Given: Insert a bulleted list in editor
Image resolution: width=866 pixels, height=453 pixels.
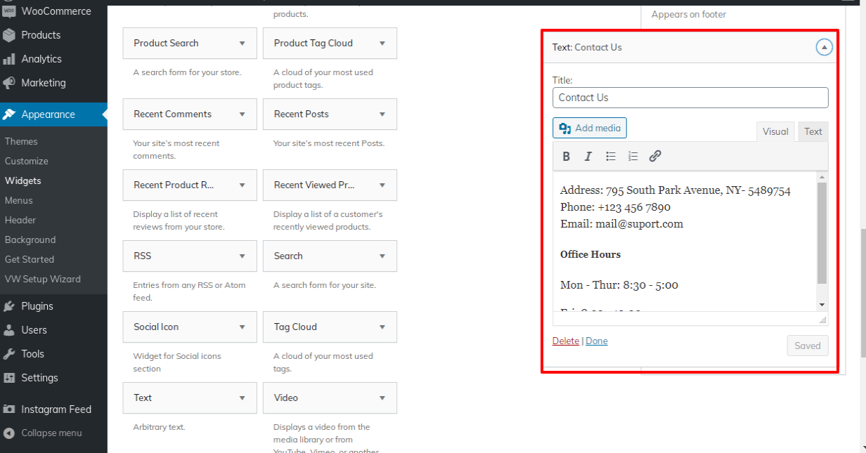Looking at the screenshot, I should pos(611,157).
